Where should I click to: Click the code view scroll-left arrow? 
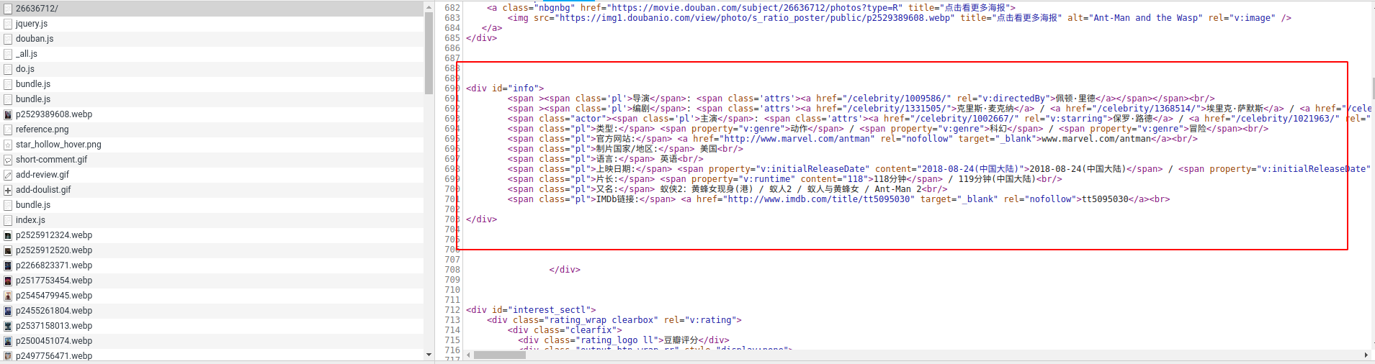coord(469,355)
